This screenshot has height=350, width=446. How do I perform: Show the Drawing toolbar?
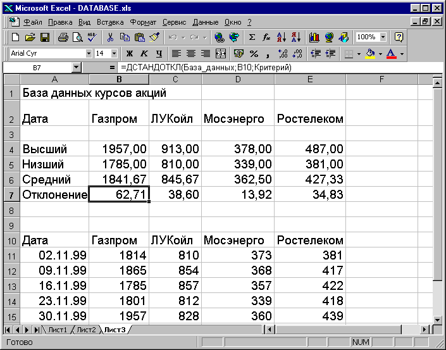[x=344, y=37]
